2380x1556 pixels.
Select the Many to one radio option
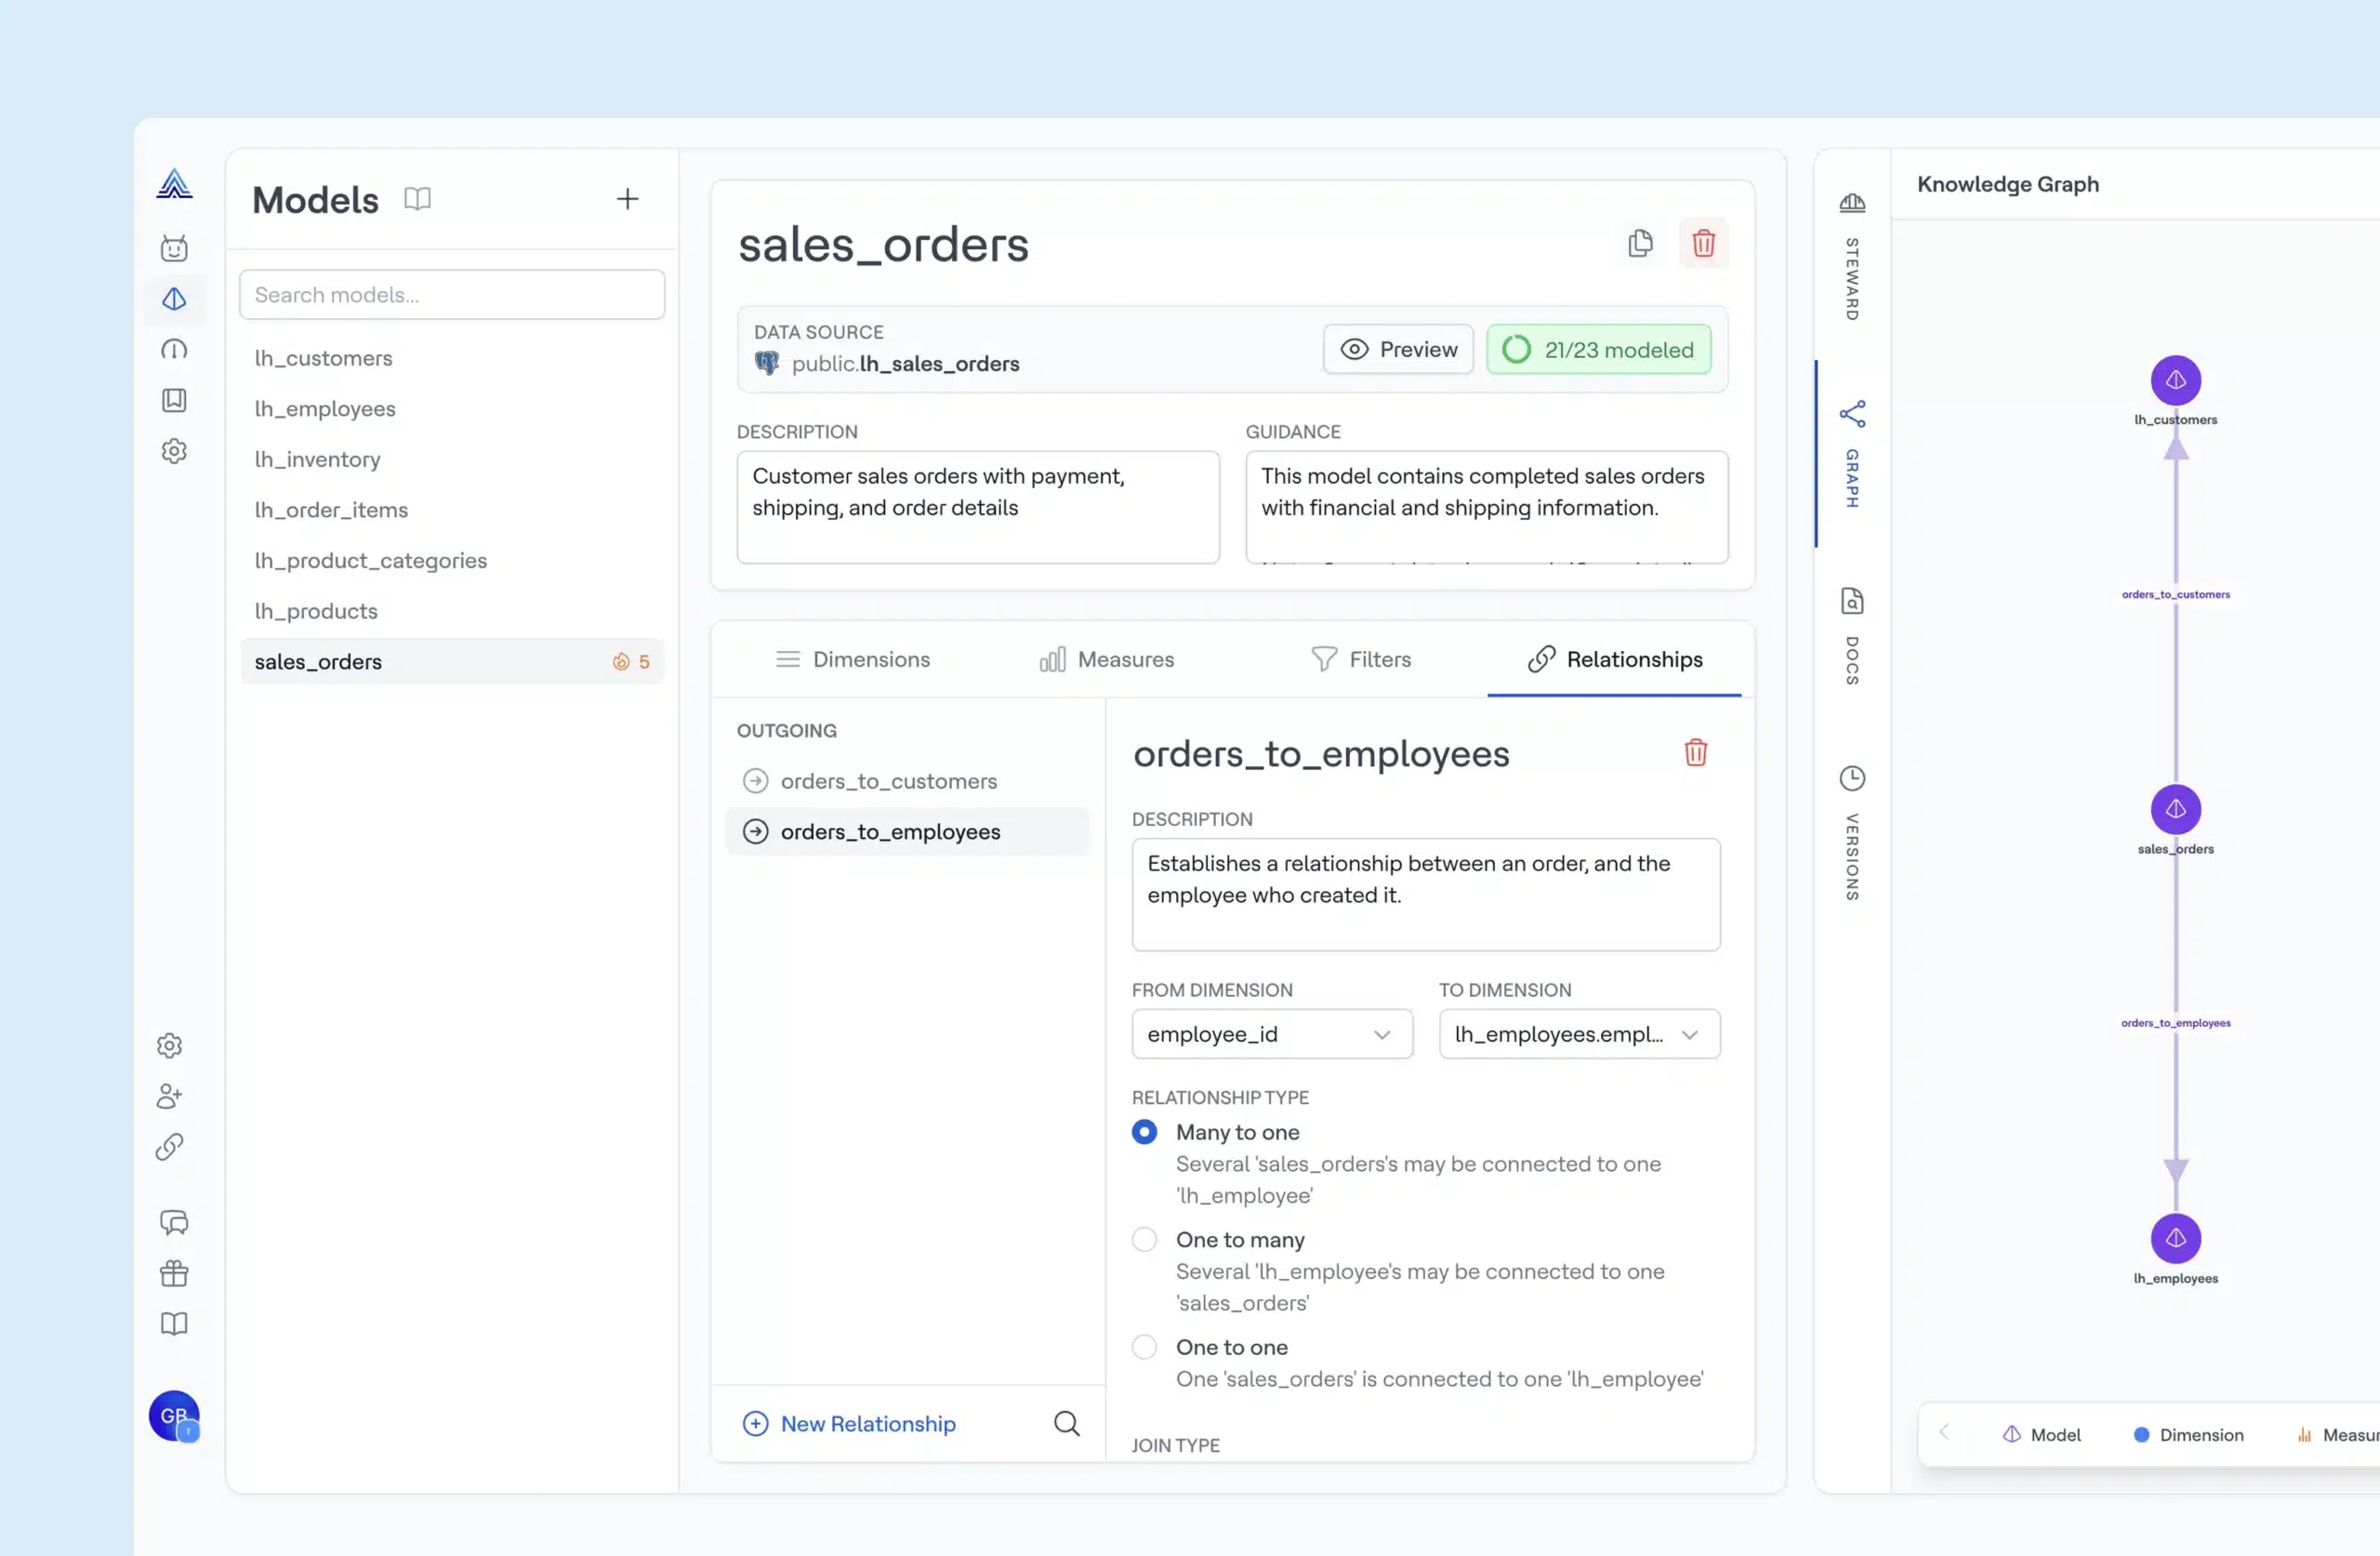pos(1144,1132)
